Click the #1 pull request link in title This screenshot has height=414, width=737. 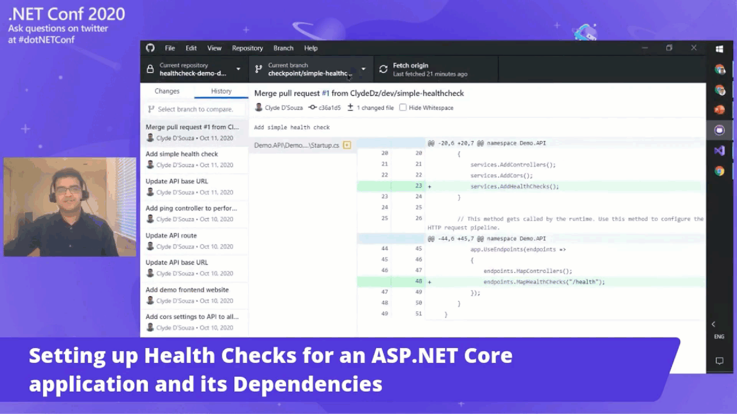coord(325,93)
